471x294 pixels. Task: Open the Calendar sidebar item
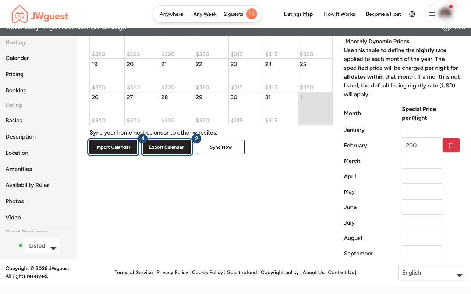point(17,58)
